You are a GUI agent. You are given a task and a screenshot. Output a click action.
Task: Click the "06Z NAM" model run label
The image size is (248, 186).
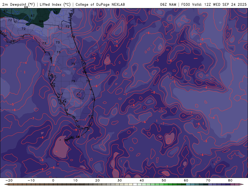pyautogui.click(x=168, y=4)
